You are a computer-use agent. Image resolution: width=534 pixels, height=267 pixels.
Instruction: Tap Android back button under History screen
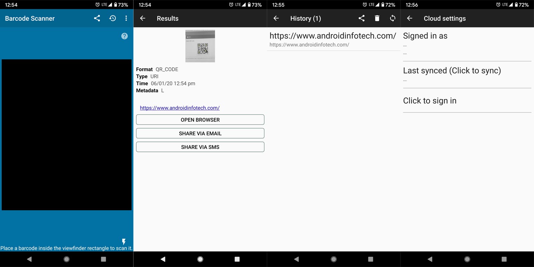click(x=296, y=259)
